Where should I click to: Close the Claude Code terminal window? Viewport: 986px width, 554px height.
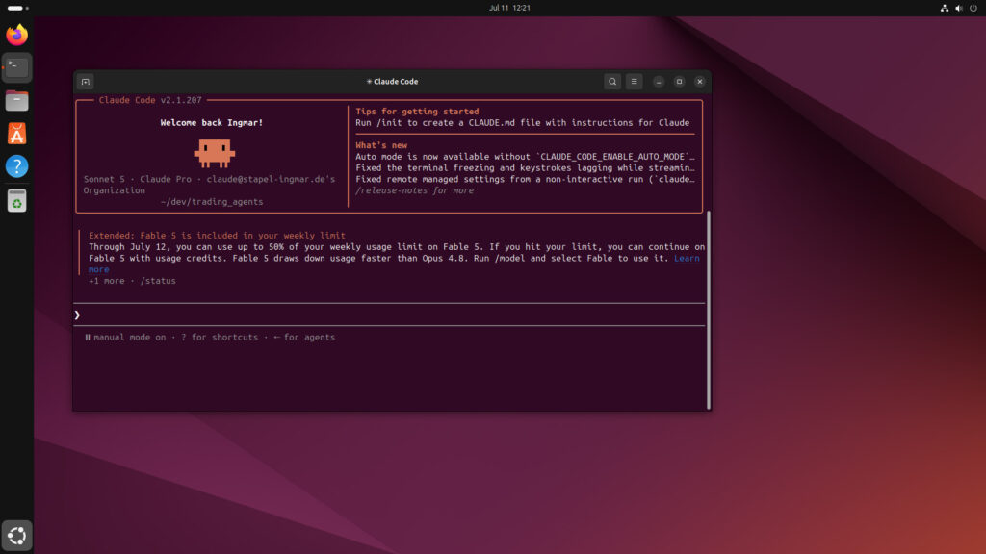[x=700, y=82]
